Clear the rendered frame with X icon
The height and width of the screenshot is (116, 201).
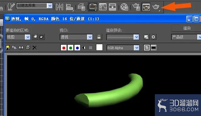point(34,48)
